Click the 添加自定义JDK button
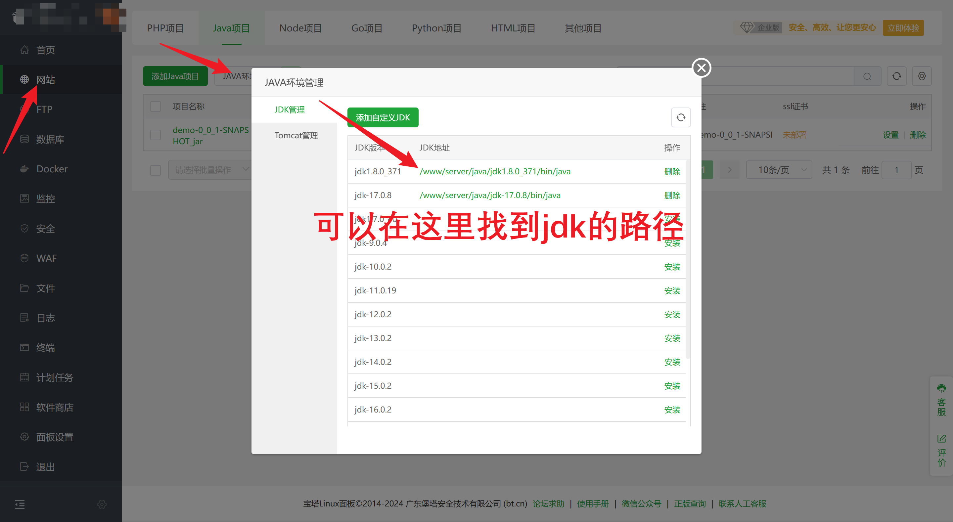This screenshot has height=522, width=953. 383,118
